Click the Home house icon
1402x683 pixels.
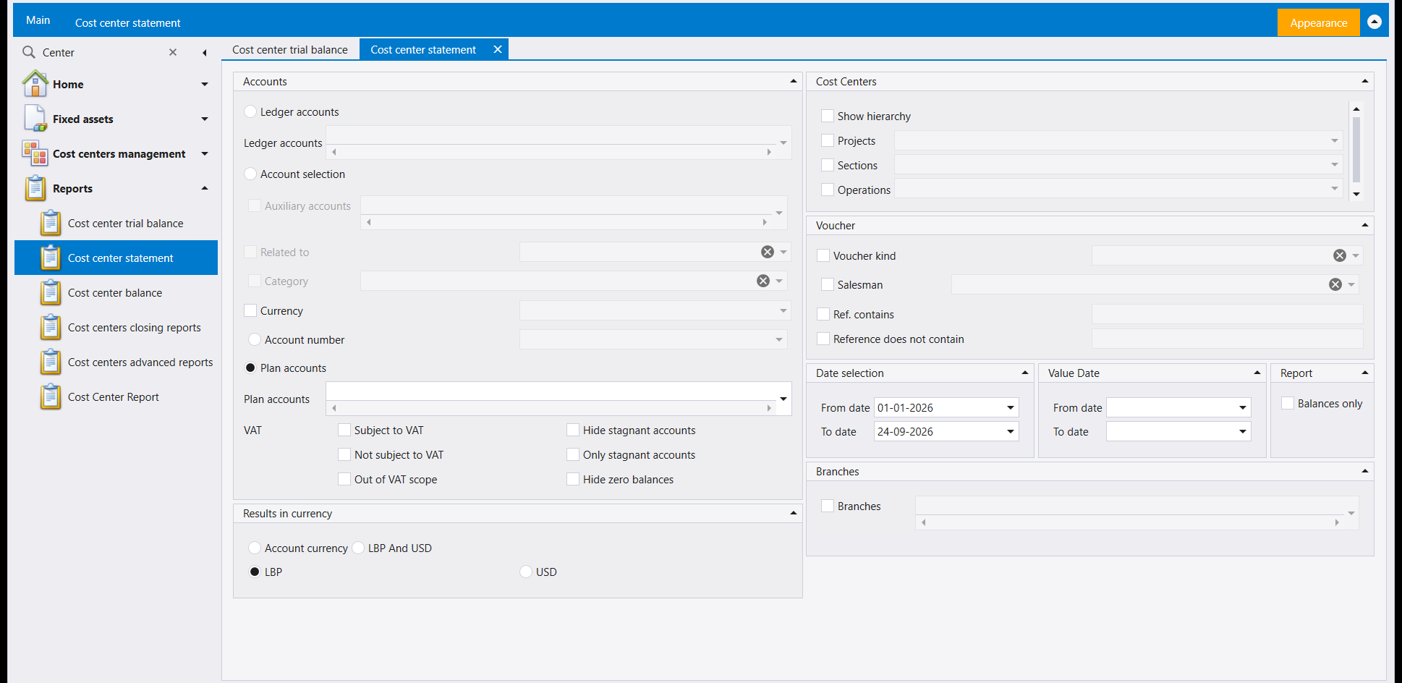(35, 84)
